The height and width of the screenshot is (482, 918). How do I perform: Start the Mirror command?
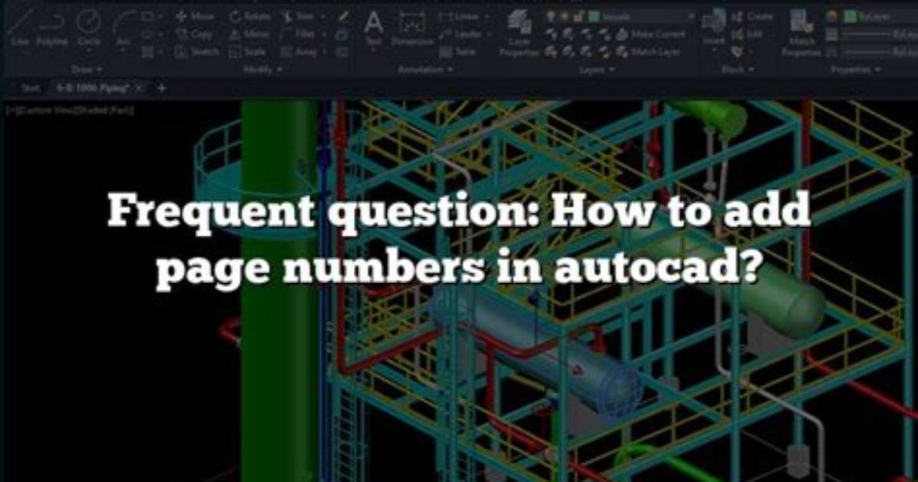click(x=249, y=34)
